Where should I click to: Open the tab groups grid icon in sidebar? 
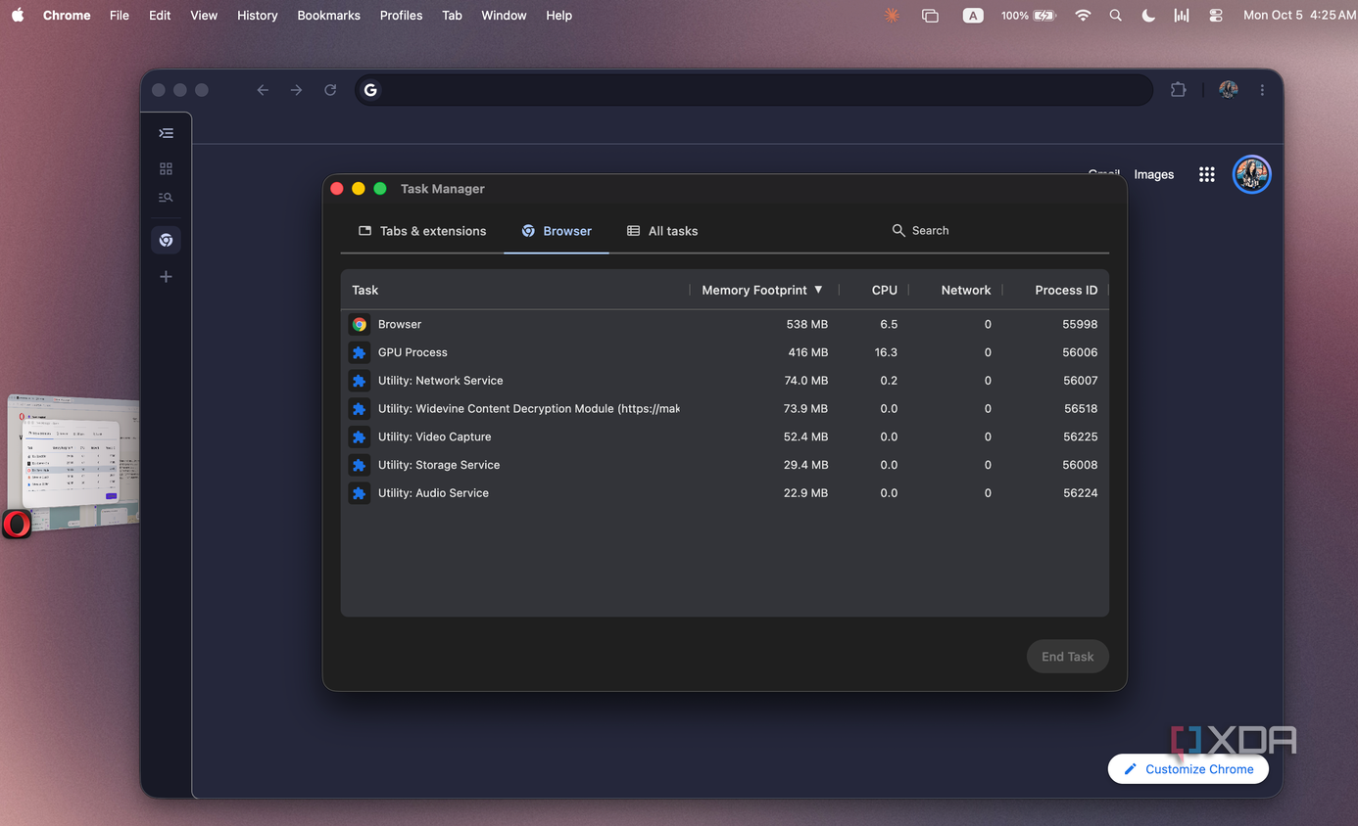166,169
